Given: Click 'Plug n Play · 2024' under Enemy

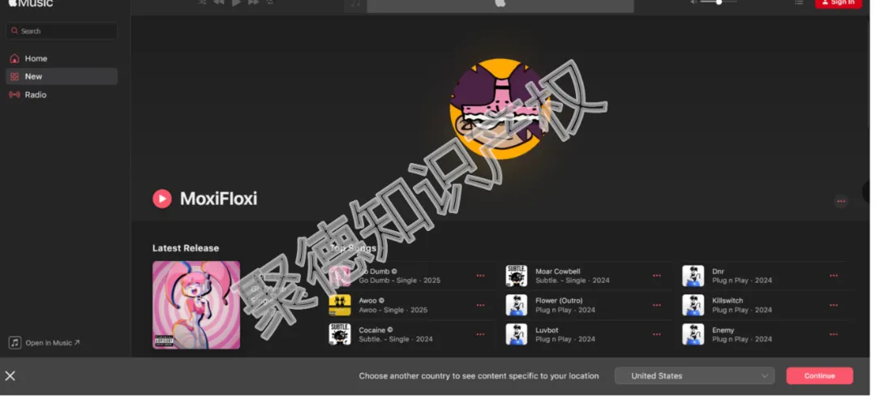Looking at the screenshot, I should point(742,339).
